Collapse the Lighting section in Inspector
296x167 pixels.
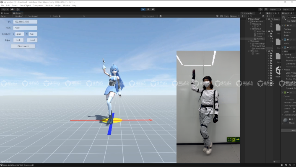pyautogui.click(x=283, y=54)
